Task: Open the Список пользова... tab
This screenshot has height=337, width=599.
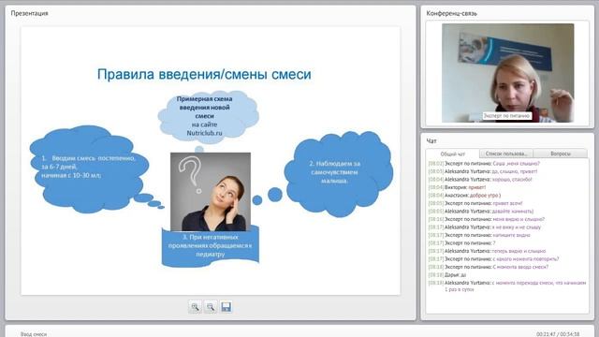Action: [x=506, y=154]
